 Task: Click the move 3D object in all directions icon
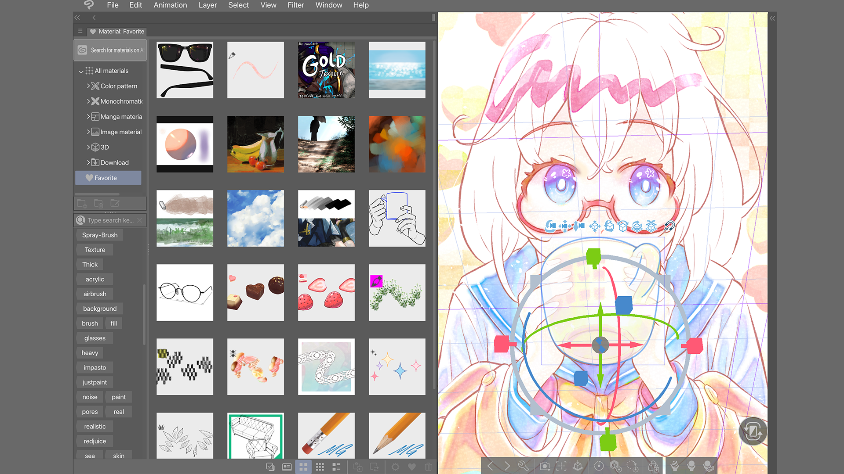click(x=594, y=226)
